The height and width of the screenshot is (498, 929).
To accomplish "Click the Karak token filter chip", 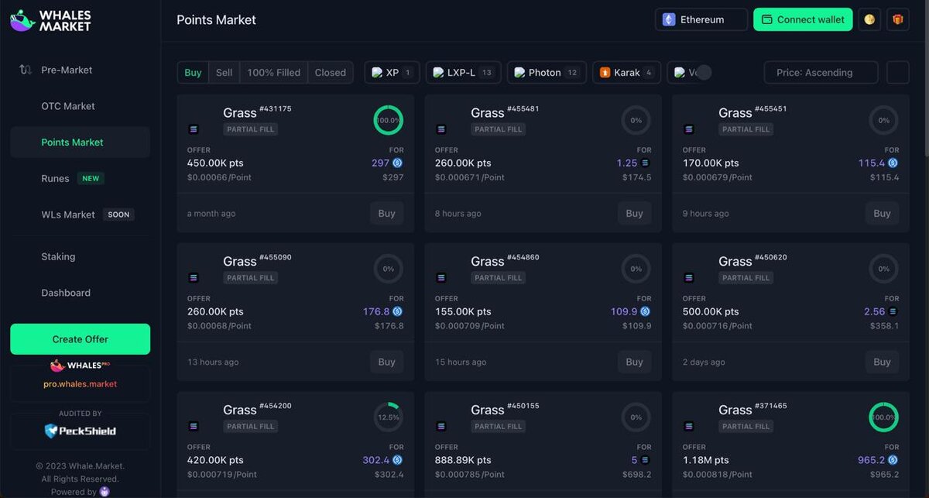I will click(627, 72).
